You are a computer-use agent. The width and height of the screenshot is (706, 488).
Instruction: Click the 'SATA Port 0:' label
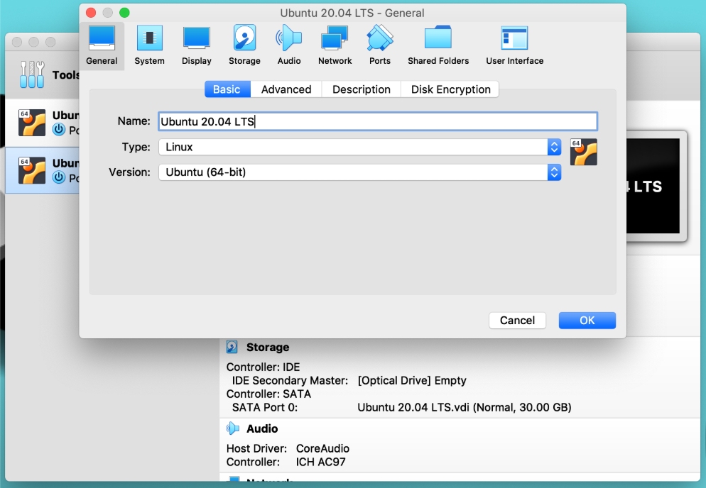coord(265,407)
